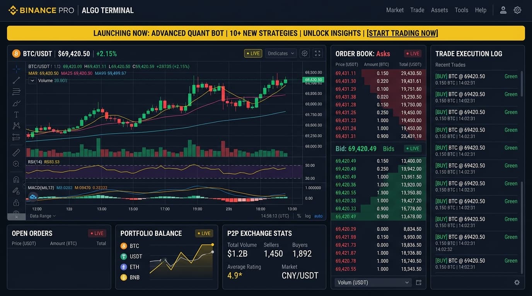Open the user account profile icon
Image resolution: width=532 pixels, height=296 pixels.
tap(503, 10)
